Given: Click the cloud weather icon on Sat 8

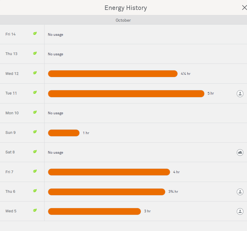Looking at the screenshot, I should coord(240,152).
